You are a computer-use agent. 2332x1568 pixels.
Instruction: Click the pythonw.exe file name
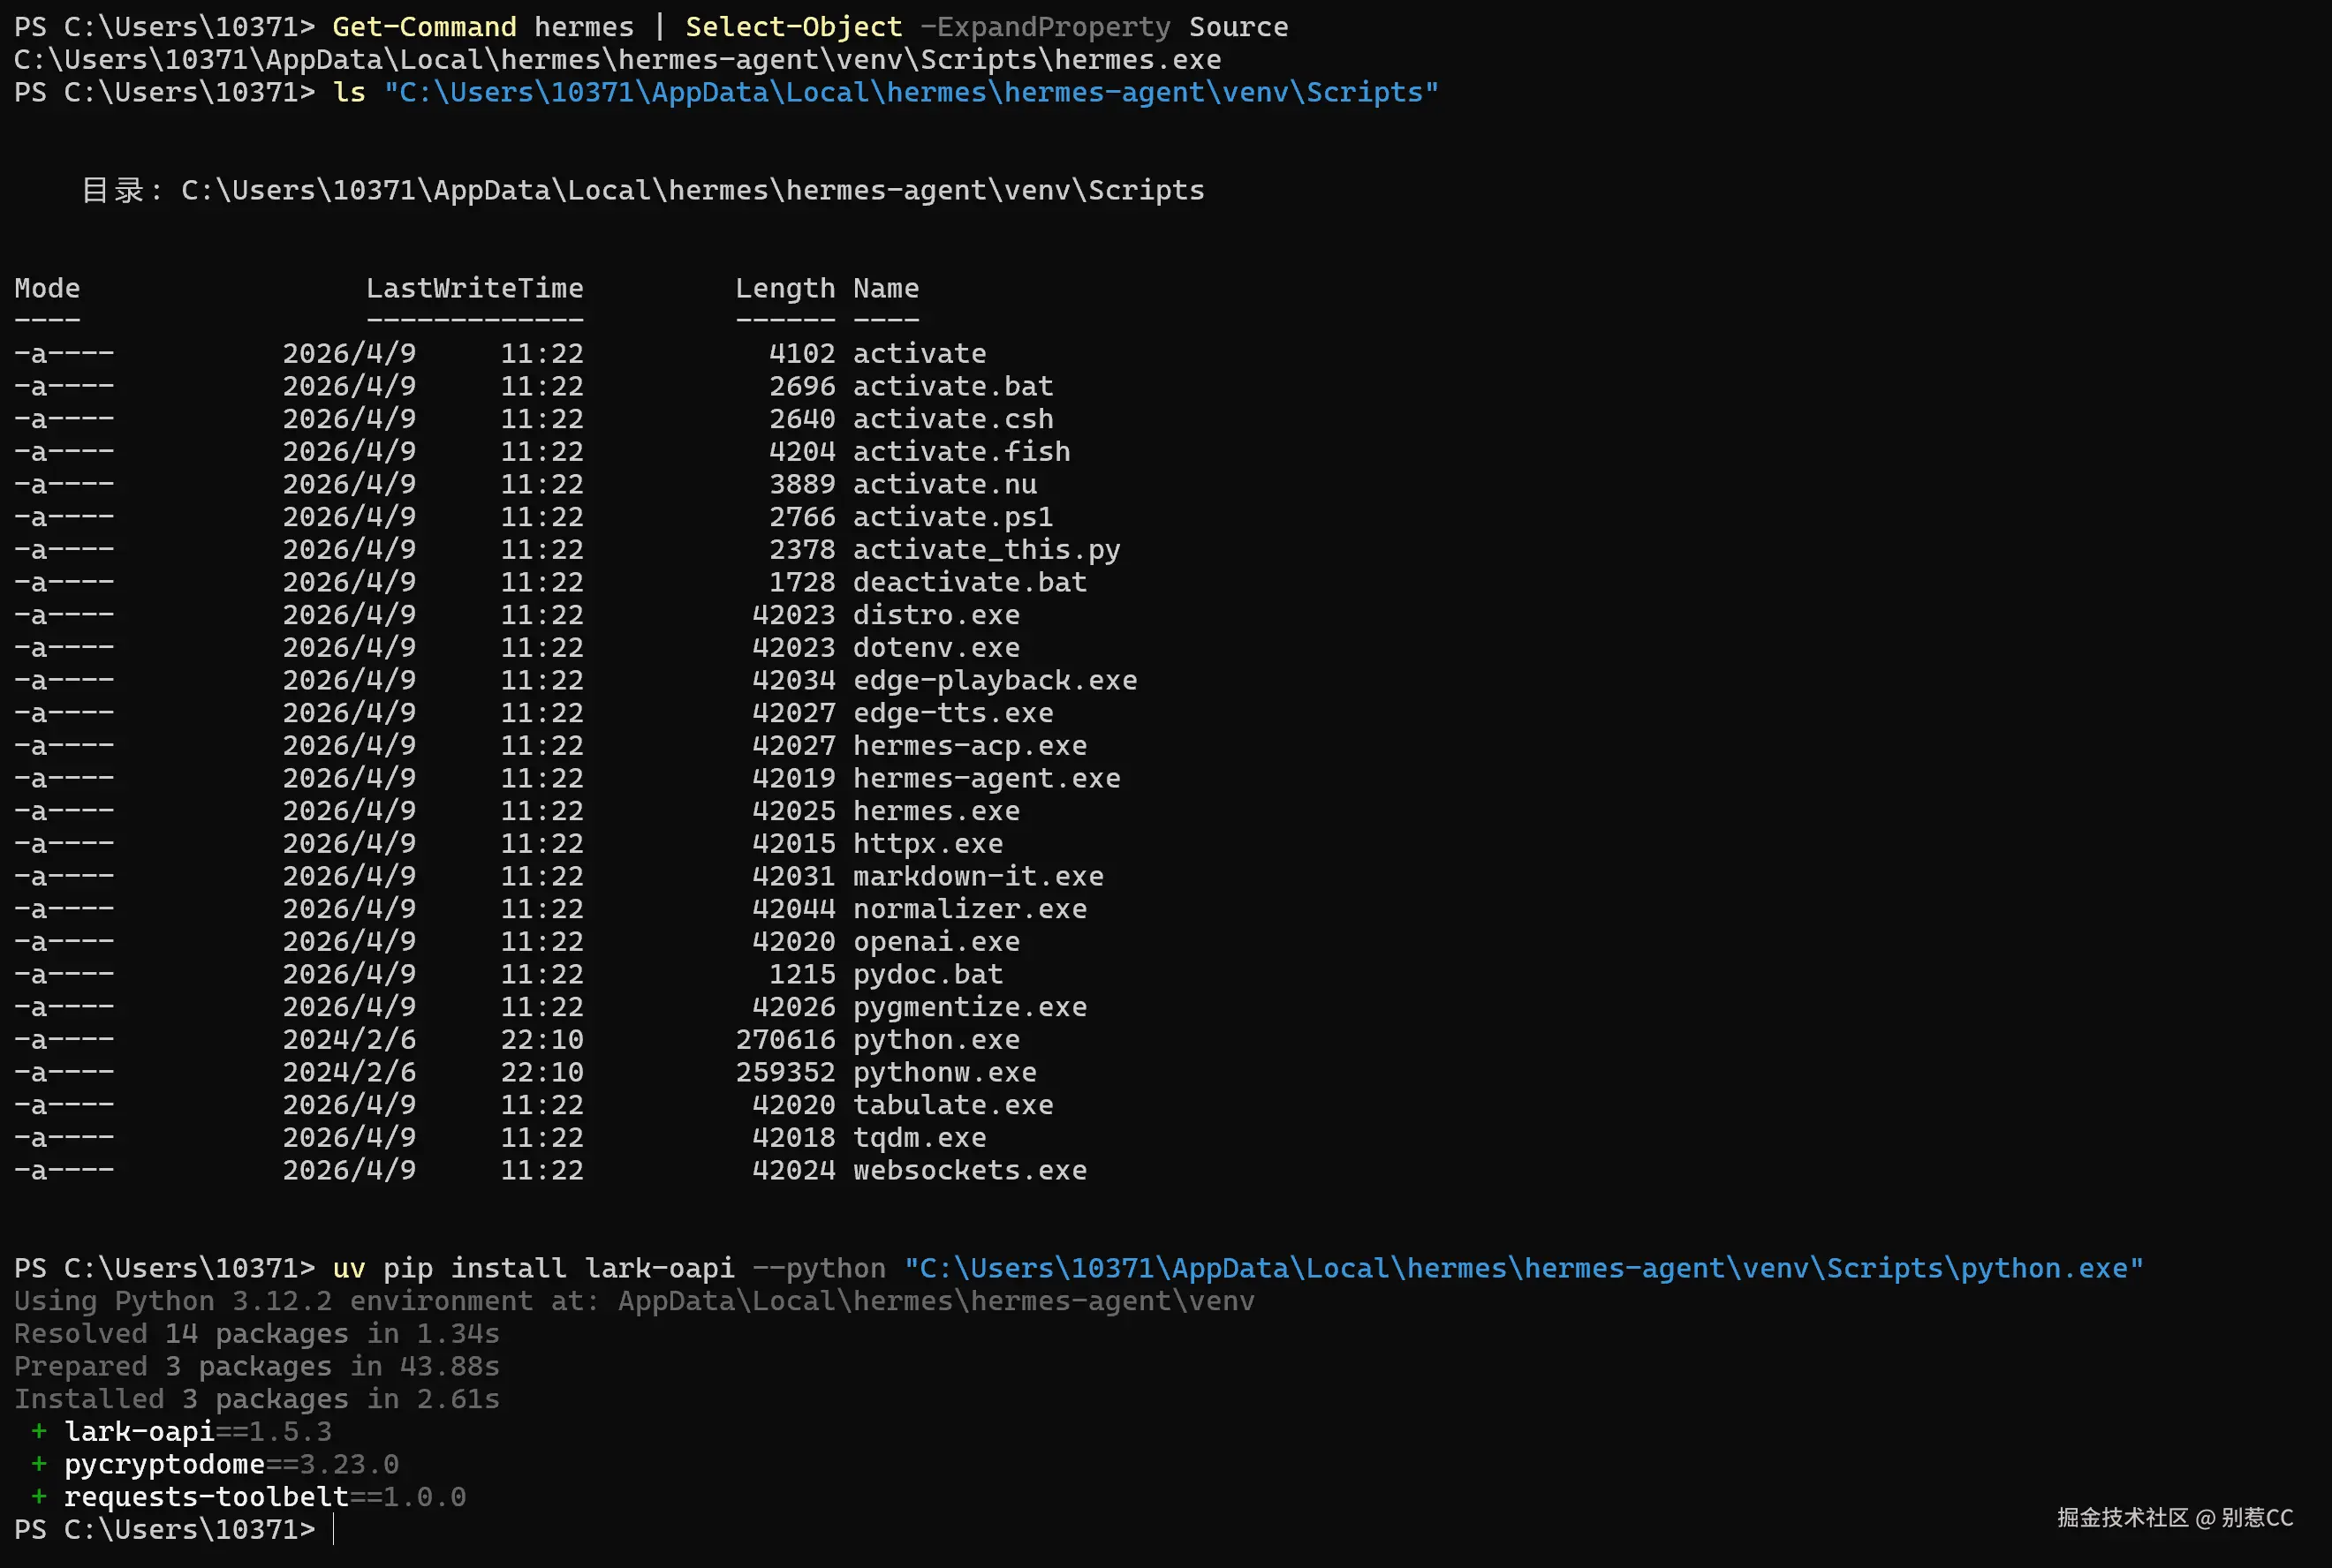click(x=943, y=1072)
